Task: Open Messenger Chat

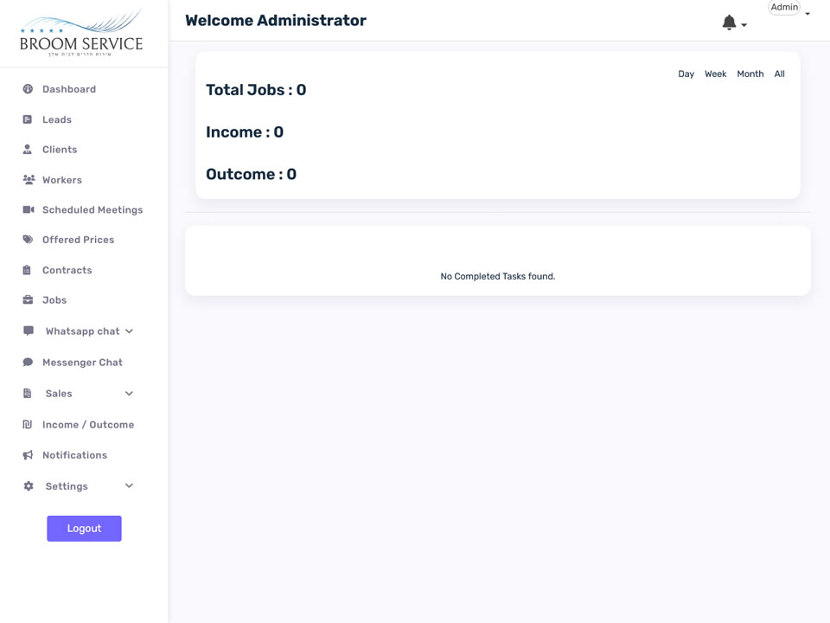Action: click(x=83, y=363)
